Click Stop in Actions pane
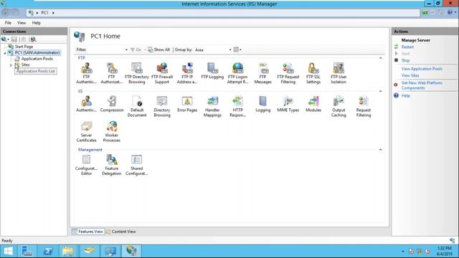 click(x=405, y=60)
